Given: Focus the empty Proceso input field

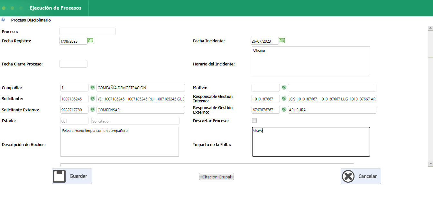Looking at the screenshot, I should 88,31.
